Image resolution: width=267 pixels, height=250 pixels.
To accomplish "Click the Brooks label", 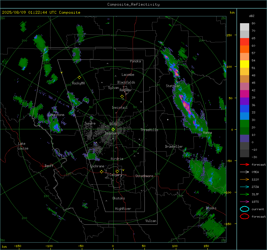I will [211, 208].
